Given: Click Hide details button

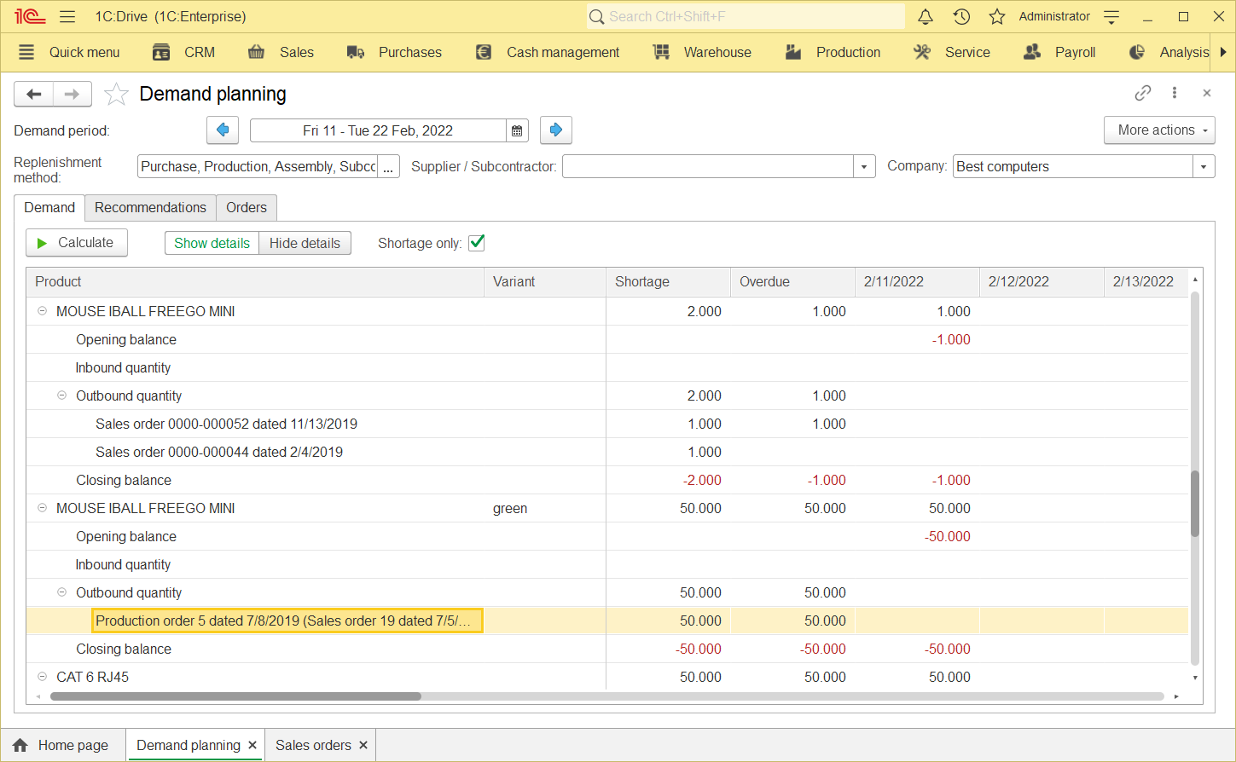Looking at the screenshot, I should (x=305, y=243).
